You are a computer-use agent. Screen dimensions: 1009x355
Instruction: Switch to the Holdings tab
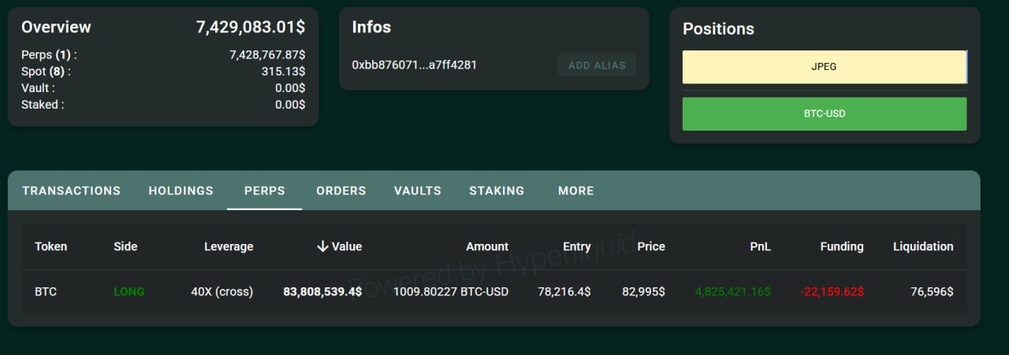[x=181, y=190]
